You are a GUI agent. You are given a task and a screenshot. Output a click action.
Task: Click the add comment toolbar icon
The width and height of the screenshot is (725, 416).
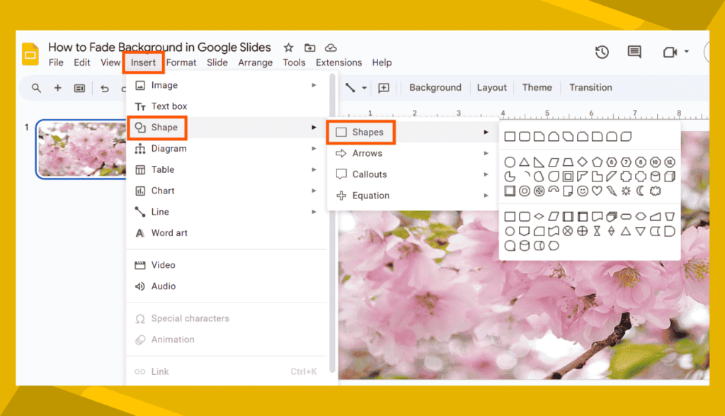point(384,88)
